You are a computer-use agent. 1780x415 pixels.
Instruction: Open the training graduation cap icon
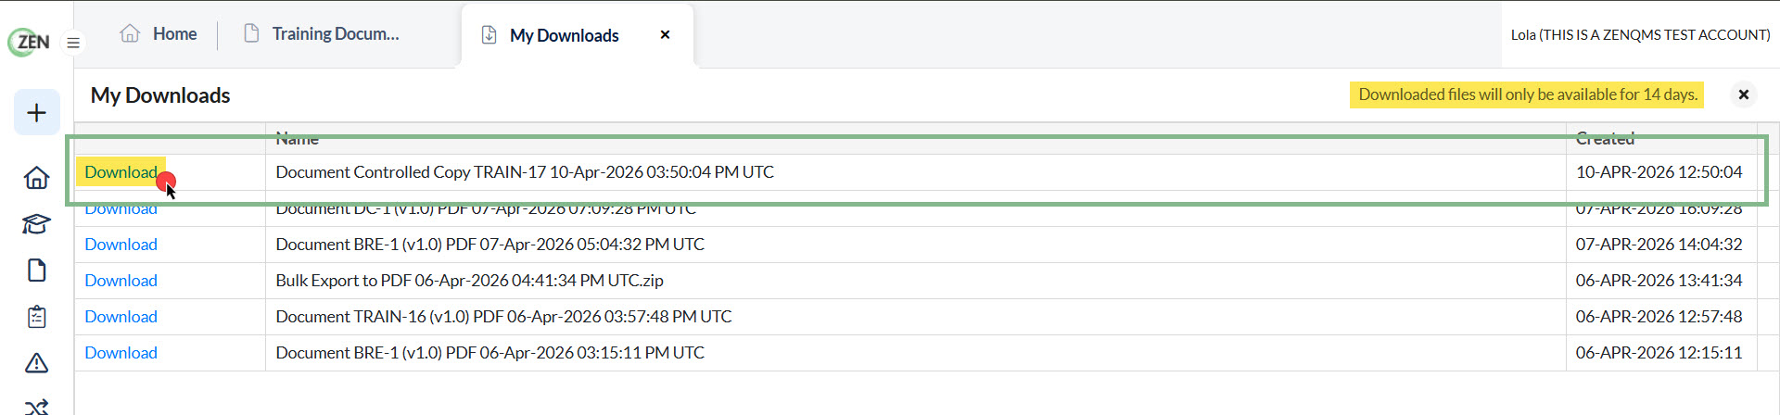tap(37, 223)
